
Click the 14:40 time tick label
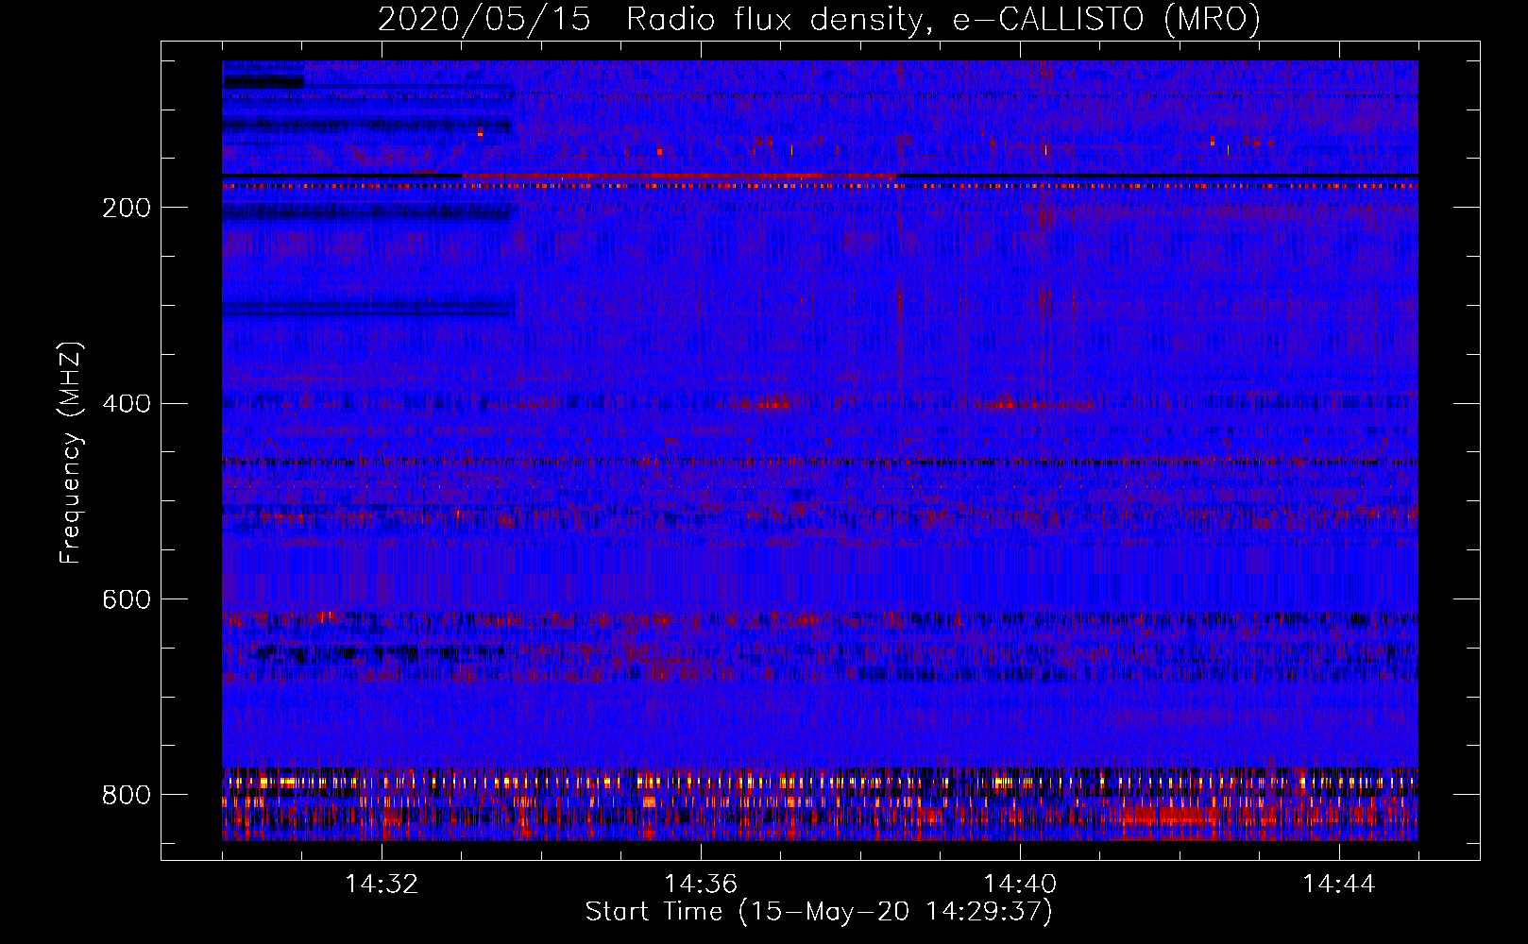(1020, 885)
